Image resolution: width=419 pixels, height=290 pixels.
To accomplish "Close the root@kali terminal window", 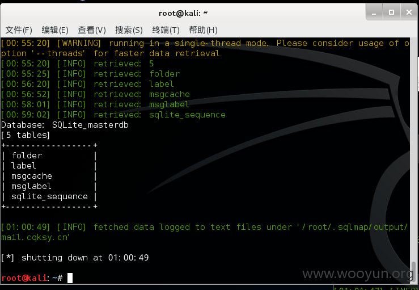I will click(x=409, y=12).
